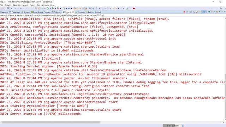This screenshot has height=127, width=226.
Task: Click the Tomcat v9.0 Server launch description text
Action: (x=52, y=16)
